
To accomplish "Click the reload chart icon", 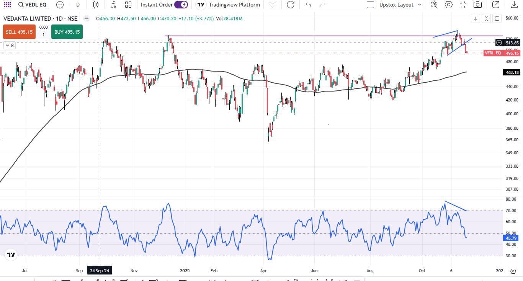I will click(291, 5).
